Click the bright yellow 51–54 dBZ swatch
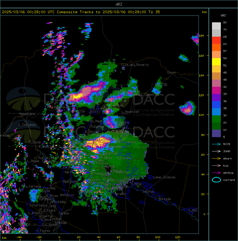Image resolution: width=238 pixels, height=241 pixels. click(x=216, y=62)
